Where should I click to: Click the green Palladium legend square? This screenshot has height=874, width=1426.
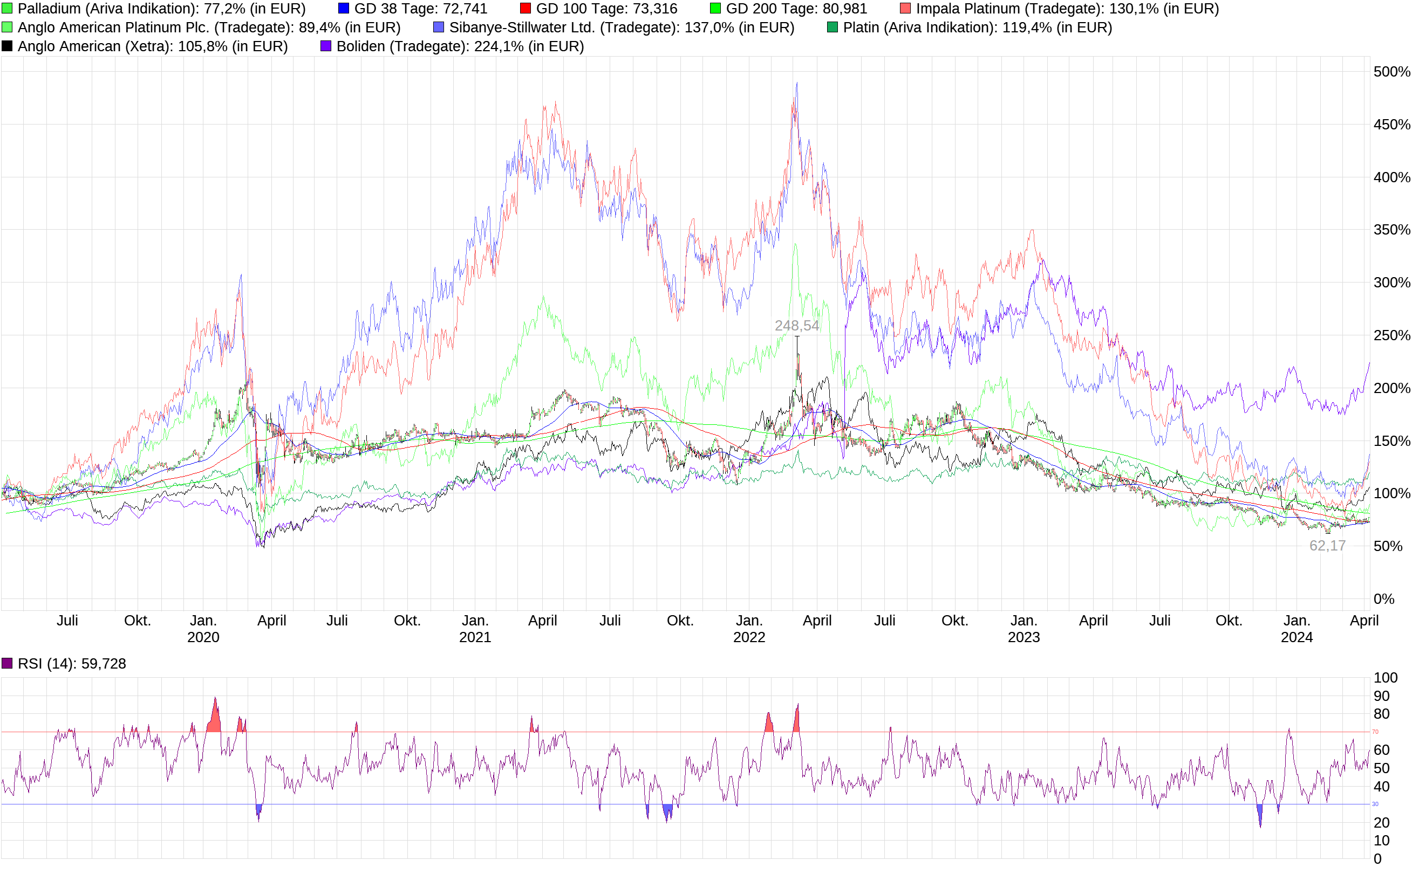pyautogui.click(x=8, y=9)
